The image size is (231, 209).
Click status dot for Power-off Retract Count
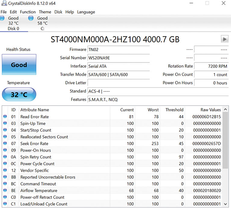pos(5,197)
